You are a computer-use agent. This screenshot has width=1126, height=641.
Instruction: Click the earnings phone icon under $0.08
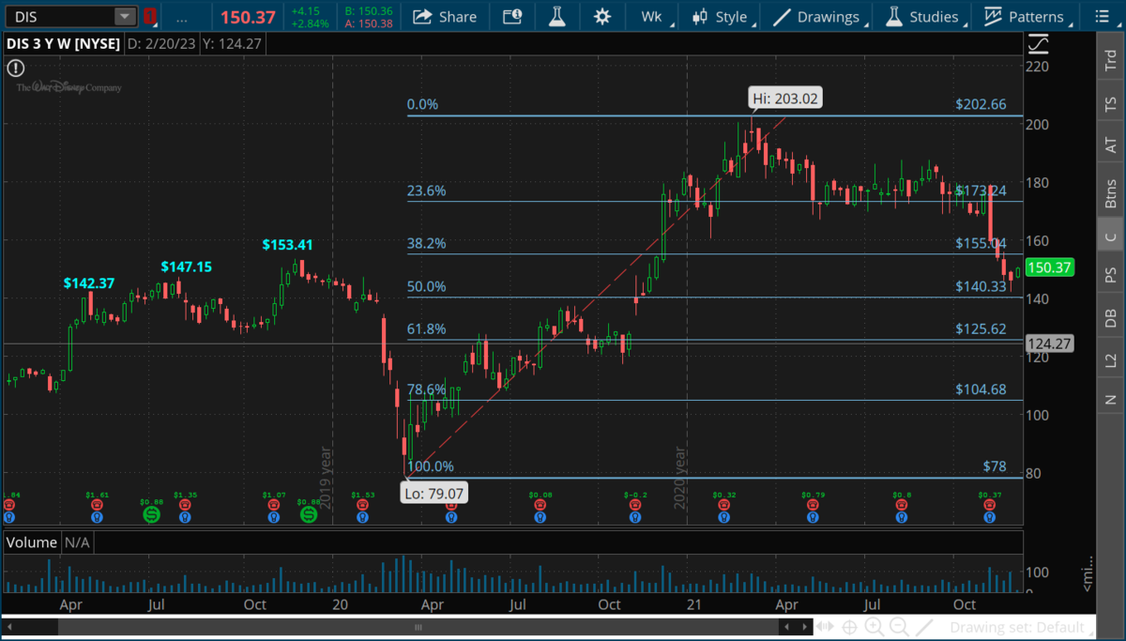(x=541, y=505)
